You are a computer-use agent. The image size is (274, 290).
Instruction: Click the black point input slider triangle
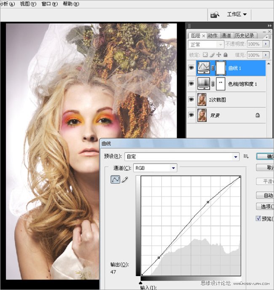click(x=141, y=279)
